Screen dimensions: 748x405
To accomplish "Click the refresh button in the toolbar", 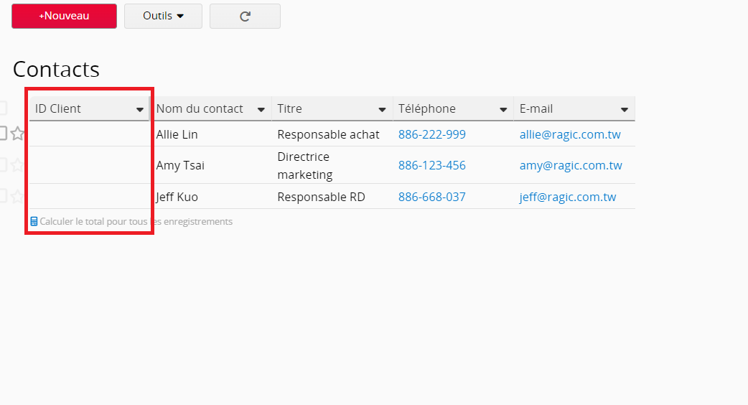I will coord(245,16).
